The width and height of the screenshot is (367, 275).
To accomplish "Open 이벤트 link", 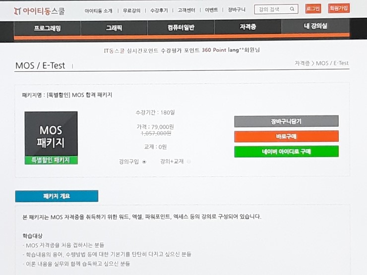I will point(211,10).
